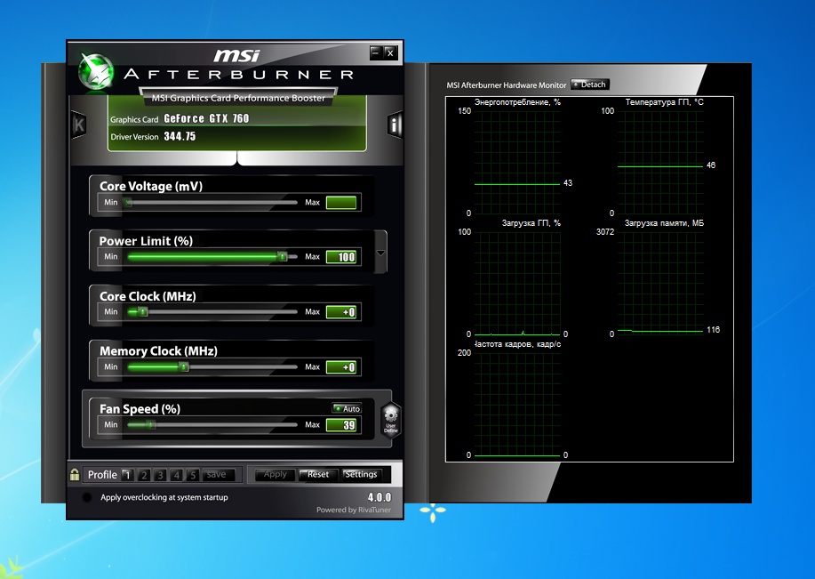
Task: Select profile slot 1
Action: [x=127, y=475]
